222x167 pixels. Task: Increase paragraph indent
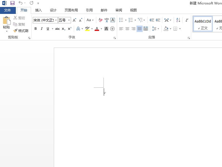(158, 20)
